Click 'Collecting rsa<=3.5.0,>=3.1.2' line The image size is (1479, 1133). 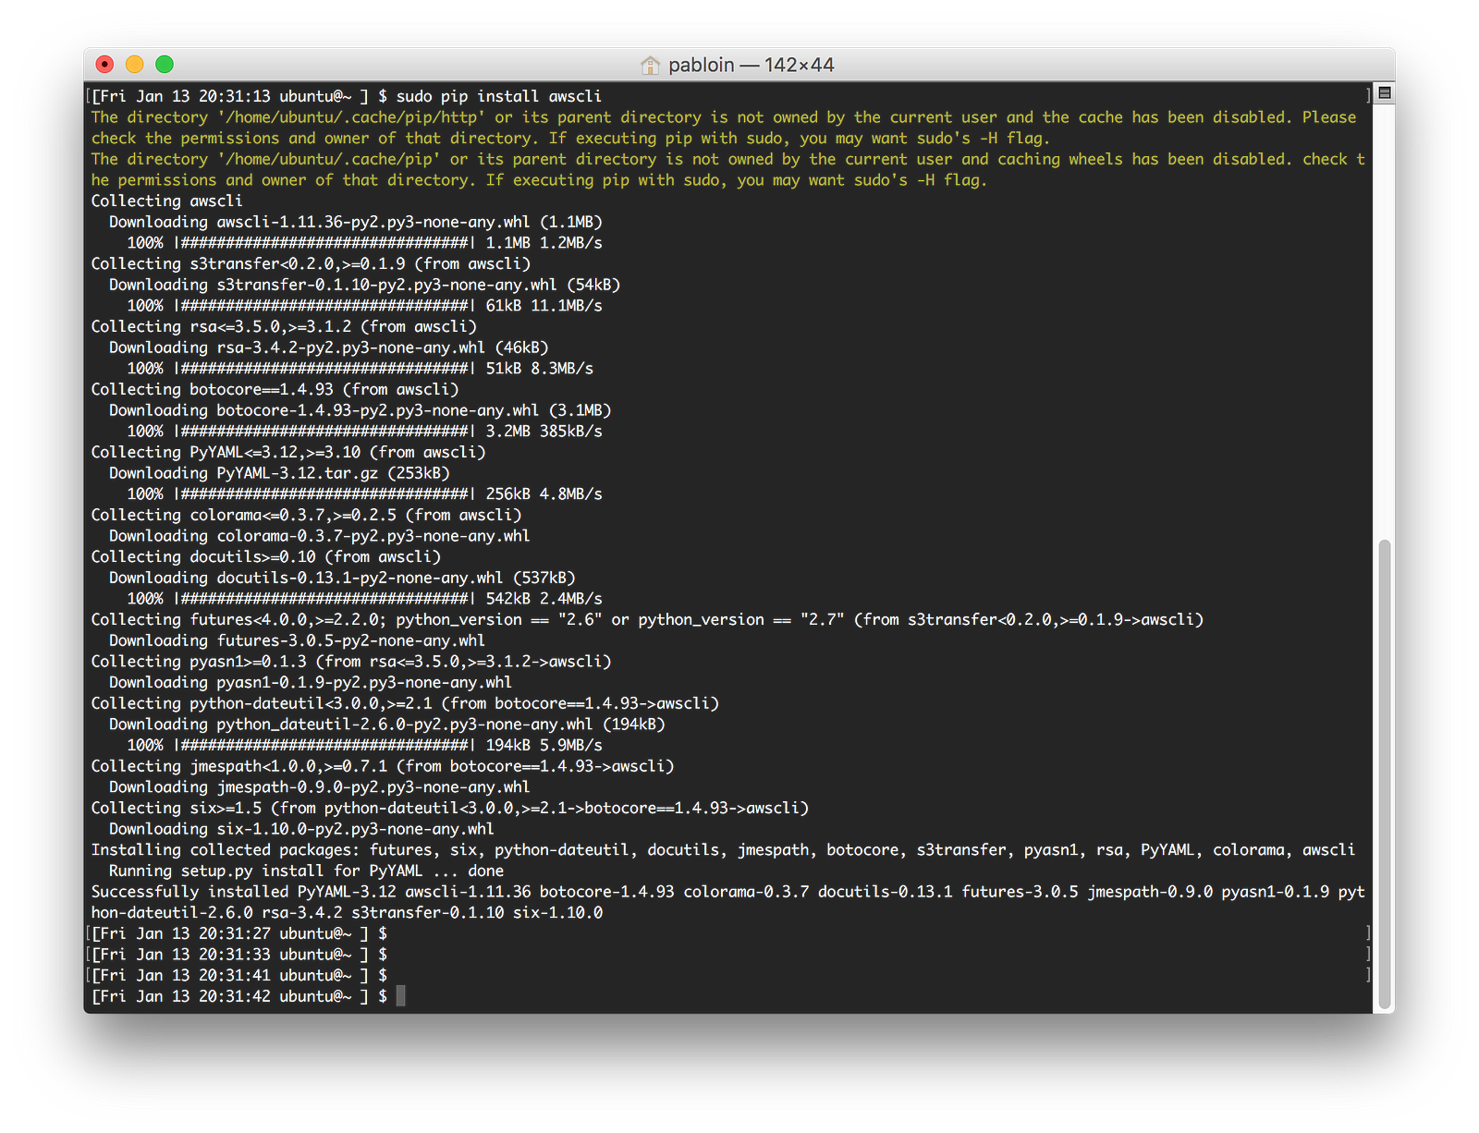[284, 326]
